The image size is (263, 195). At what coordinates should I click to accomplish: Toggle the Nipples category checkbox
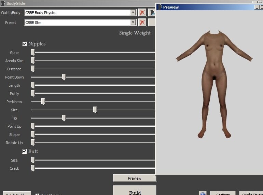(x=24, y=44)
